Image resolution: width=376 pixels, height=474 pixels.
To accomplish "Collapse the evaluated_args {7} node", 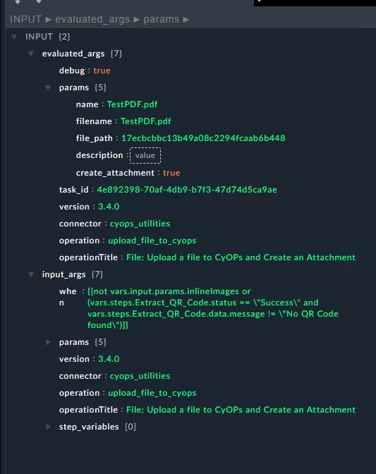I will coord(31,54).
